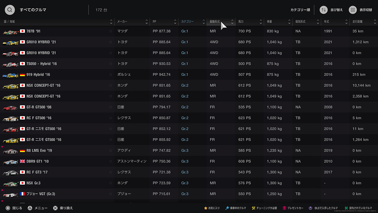Click the アウディ maker cell
Screen dimensions: 378x213
[124, 150]
